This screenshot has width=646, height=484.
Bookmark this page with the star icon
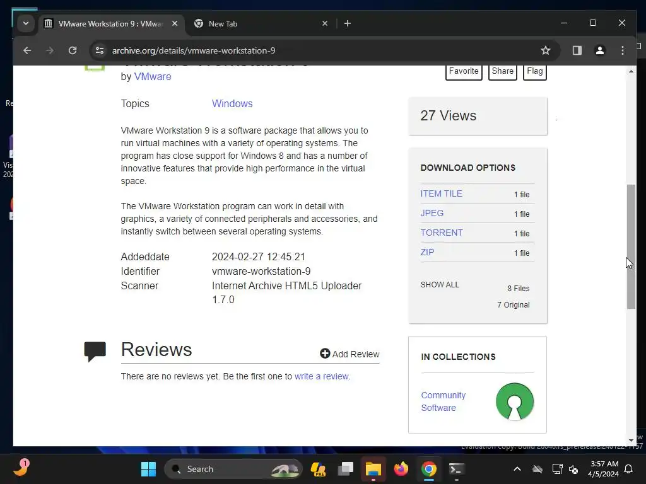(546, 50)
